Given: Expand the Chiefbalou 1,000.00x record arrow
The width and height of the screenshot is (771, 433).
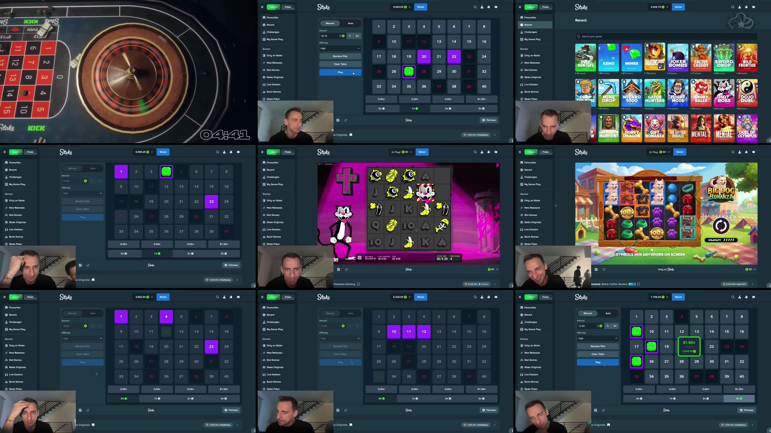Looking at the screenshot, I should (x=494, y=135).
